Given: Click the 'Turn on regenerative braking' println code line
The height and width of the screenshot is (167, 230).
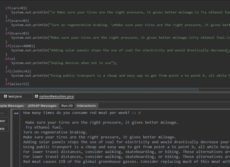Looking at the screenshot, I should tap(121, 25).
